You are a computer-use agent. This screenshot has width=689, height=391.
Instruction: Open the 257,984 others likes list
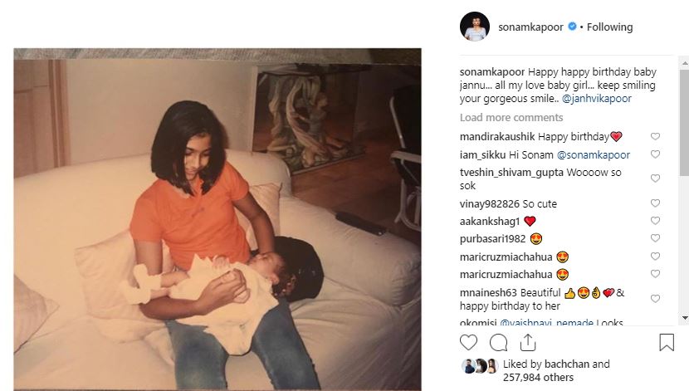click(x=538, y=378)
